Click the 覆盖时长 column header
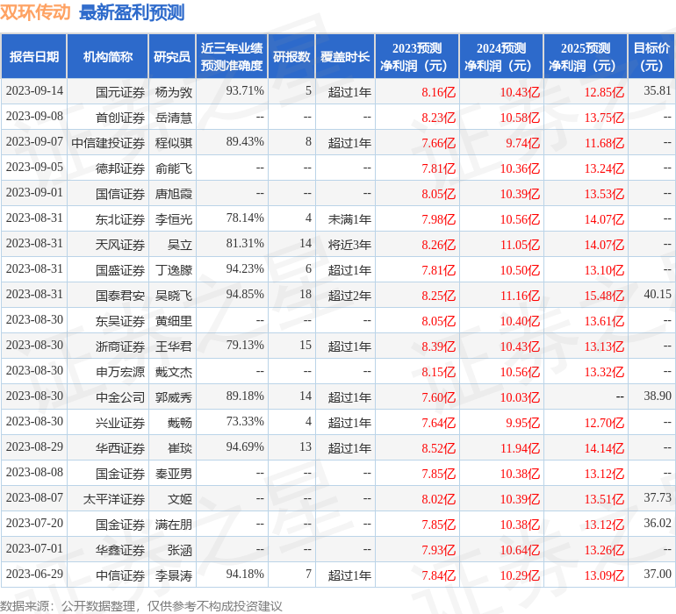This screenshot has height=614, width=676. (x=345, y=56)
